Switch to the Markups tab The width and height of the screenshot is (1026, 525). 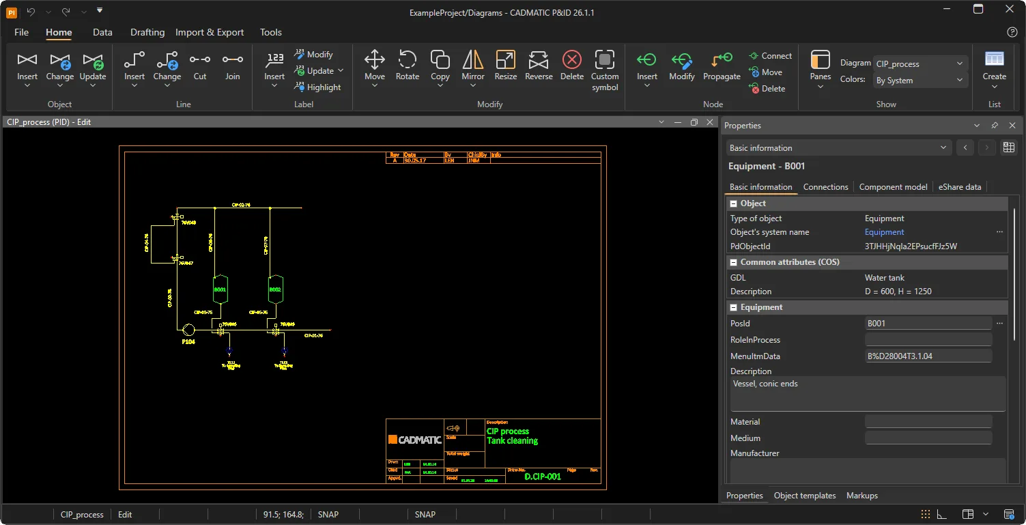(862, 496)
